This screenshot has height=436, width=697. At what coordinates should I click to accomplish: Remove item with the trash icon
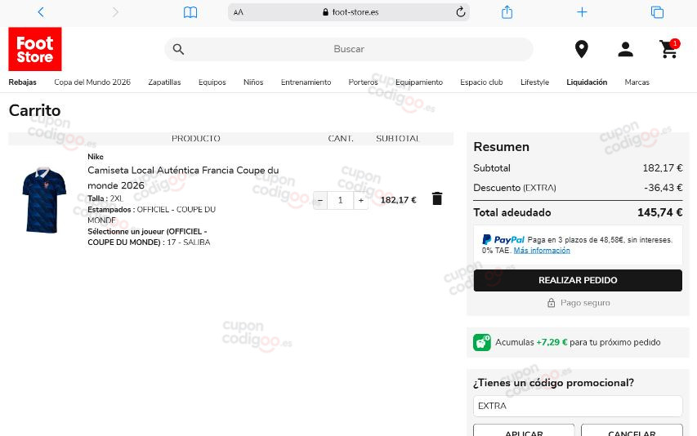tap(437, 198)
